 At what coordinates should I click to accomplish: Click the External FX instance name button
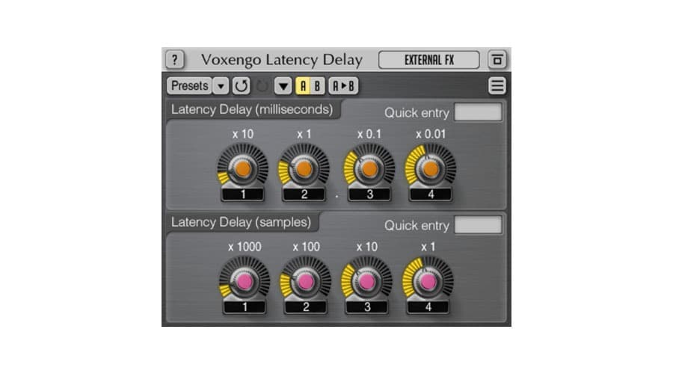(x=428, y=60)
